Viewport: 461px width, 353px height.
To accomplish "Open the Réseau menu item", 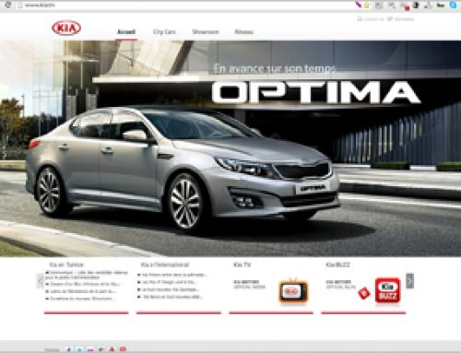I will [244, 32].
